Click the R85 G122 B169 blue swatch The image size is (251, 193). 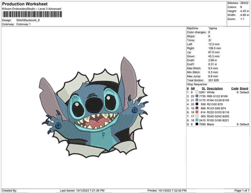coord(197,96)
